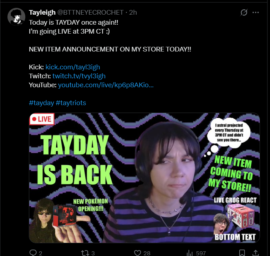Bookmark this post
Image resolution: width=270 pixels, height=256 pixels.
click(x=242, y=253)
